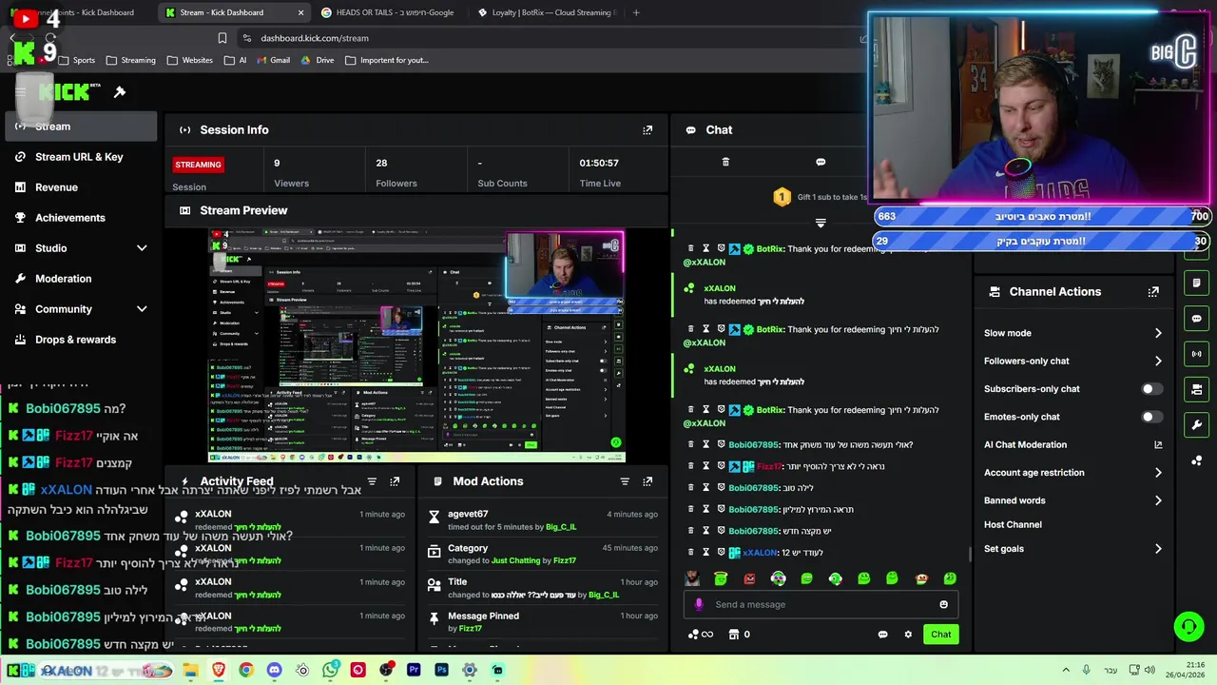Screen dimensions: 1217x685
Task: Click the microphone icon in message box
Action: coord(699,604)
